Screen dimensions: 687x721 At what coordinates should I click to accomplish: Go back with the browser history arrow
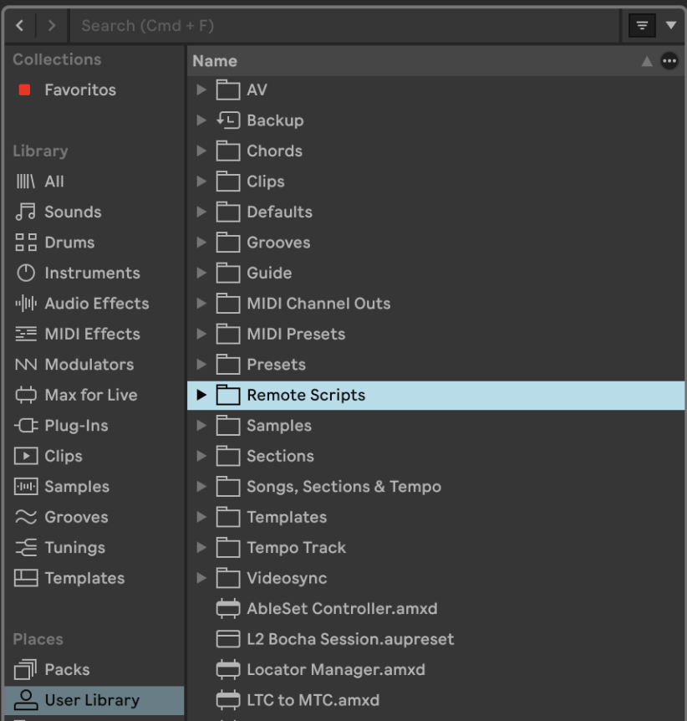[20, 26]
